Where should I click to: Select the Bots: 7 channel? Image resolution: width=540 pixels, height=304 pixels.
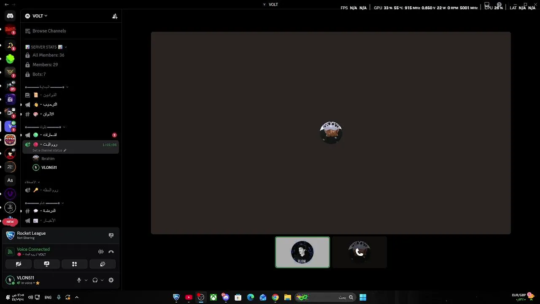pos(70,74)
